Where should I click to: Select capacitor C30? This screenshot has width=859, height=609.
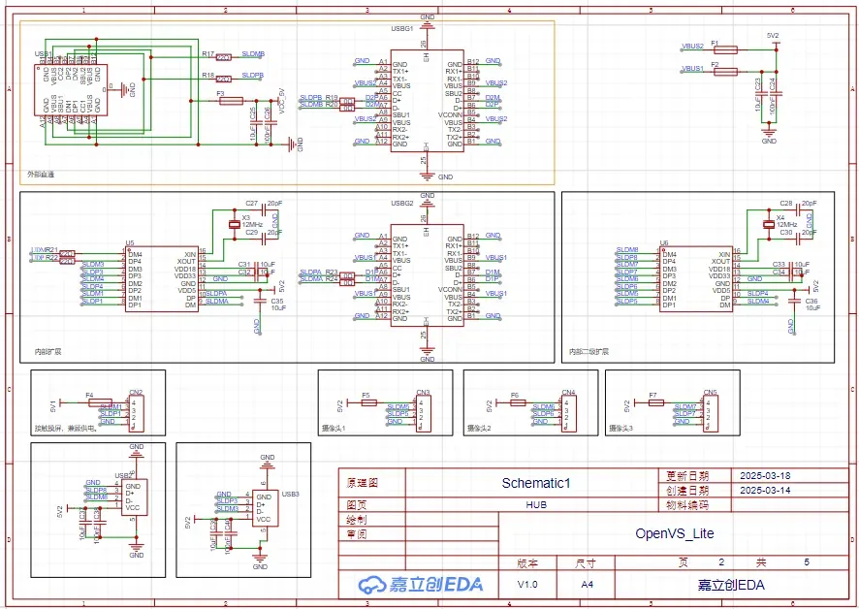(798, 239)
